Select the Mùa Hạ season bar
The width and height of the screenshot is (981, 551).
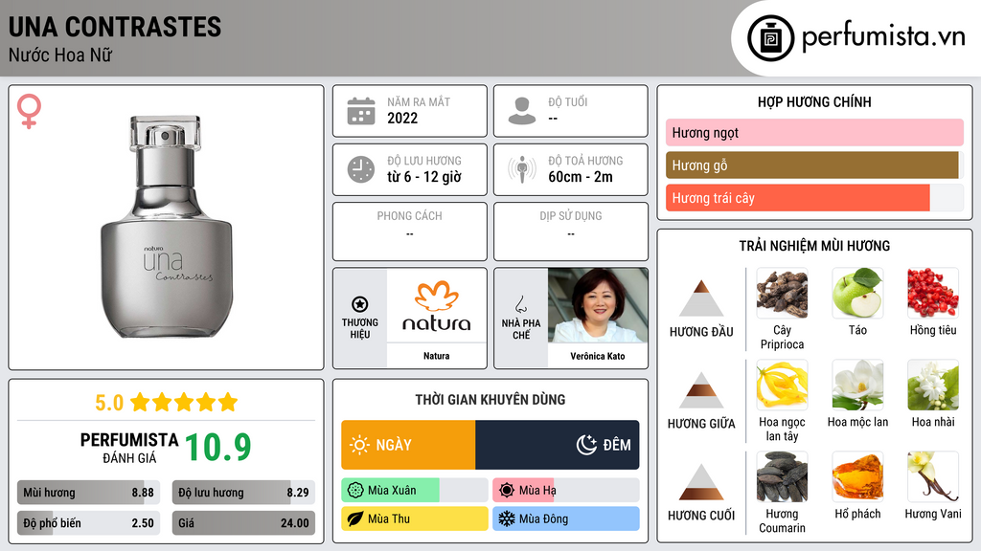565,491
